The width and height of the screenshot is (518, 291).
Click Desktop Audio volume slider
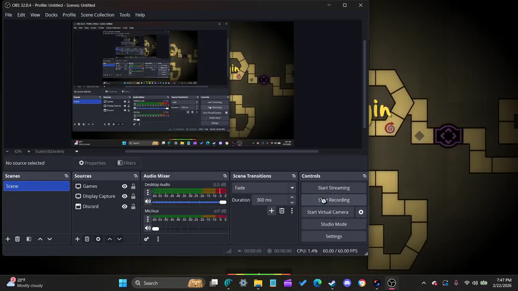point(189,202)
